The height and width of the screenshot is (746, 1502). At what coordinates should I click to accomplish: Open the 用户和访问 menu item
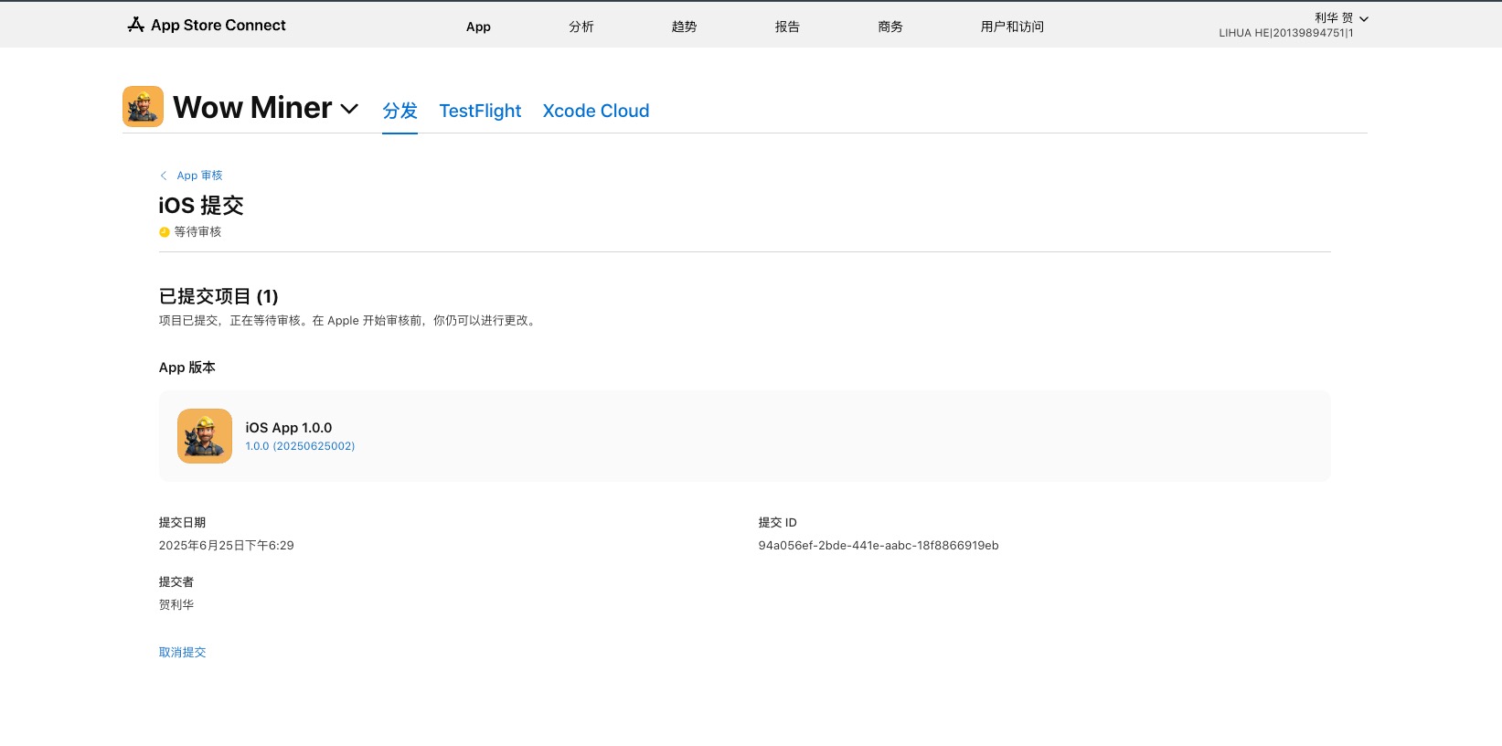1012,27
